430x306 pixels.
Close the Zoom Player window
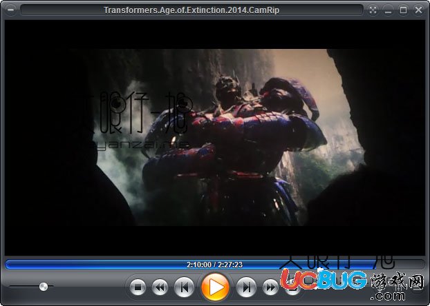[x=418, y=10]
